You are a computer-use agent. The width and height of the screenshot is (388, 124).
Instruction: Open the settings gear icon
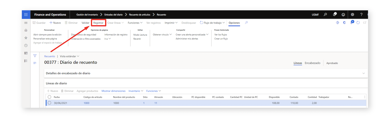click(x=353, y=14)
